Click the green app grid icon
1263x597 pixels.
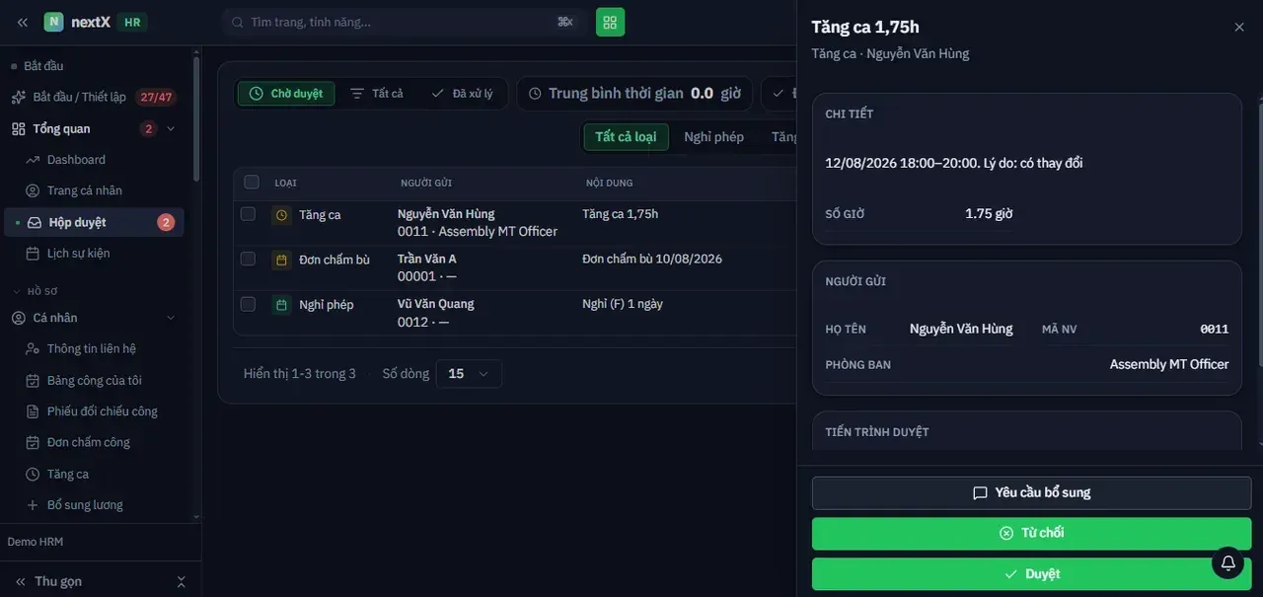click(610, 22)
